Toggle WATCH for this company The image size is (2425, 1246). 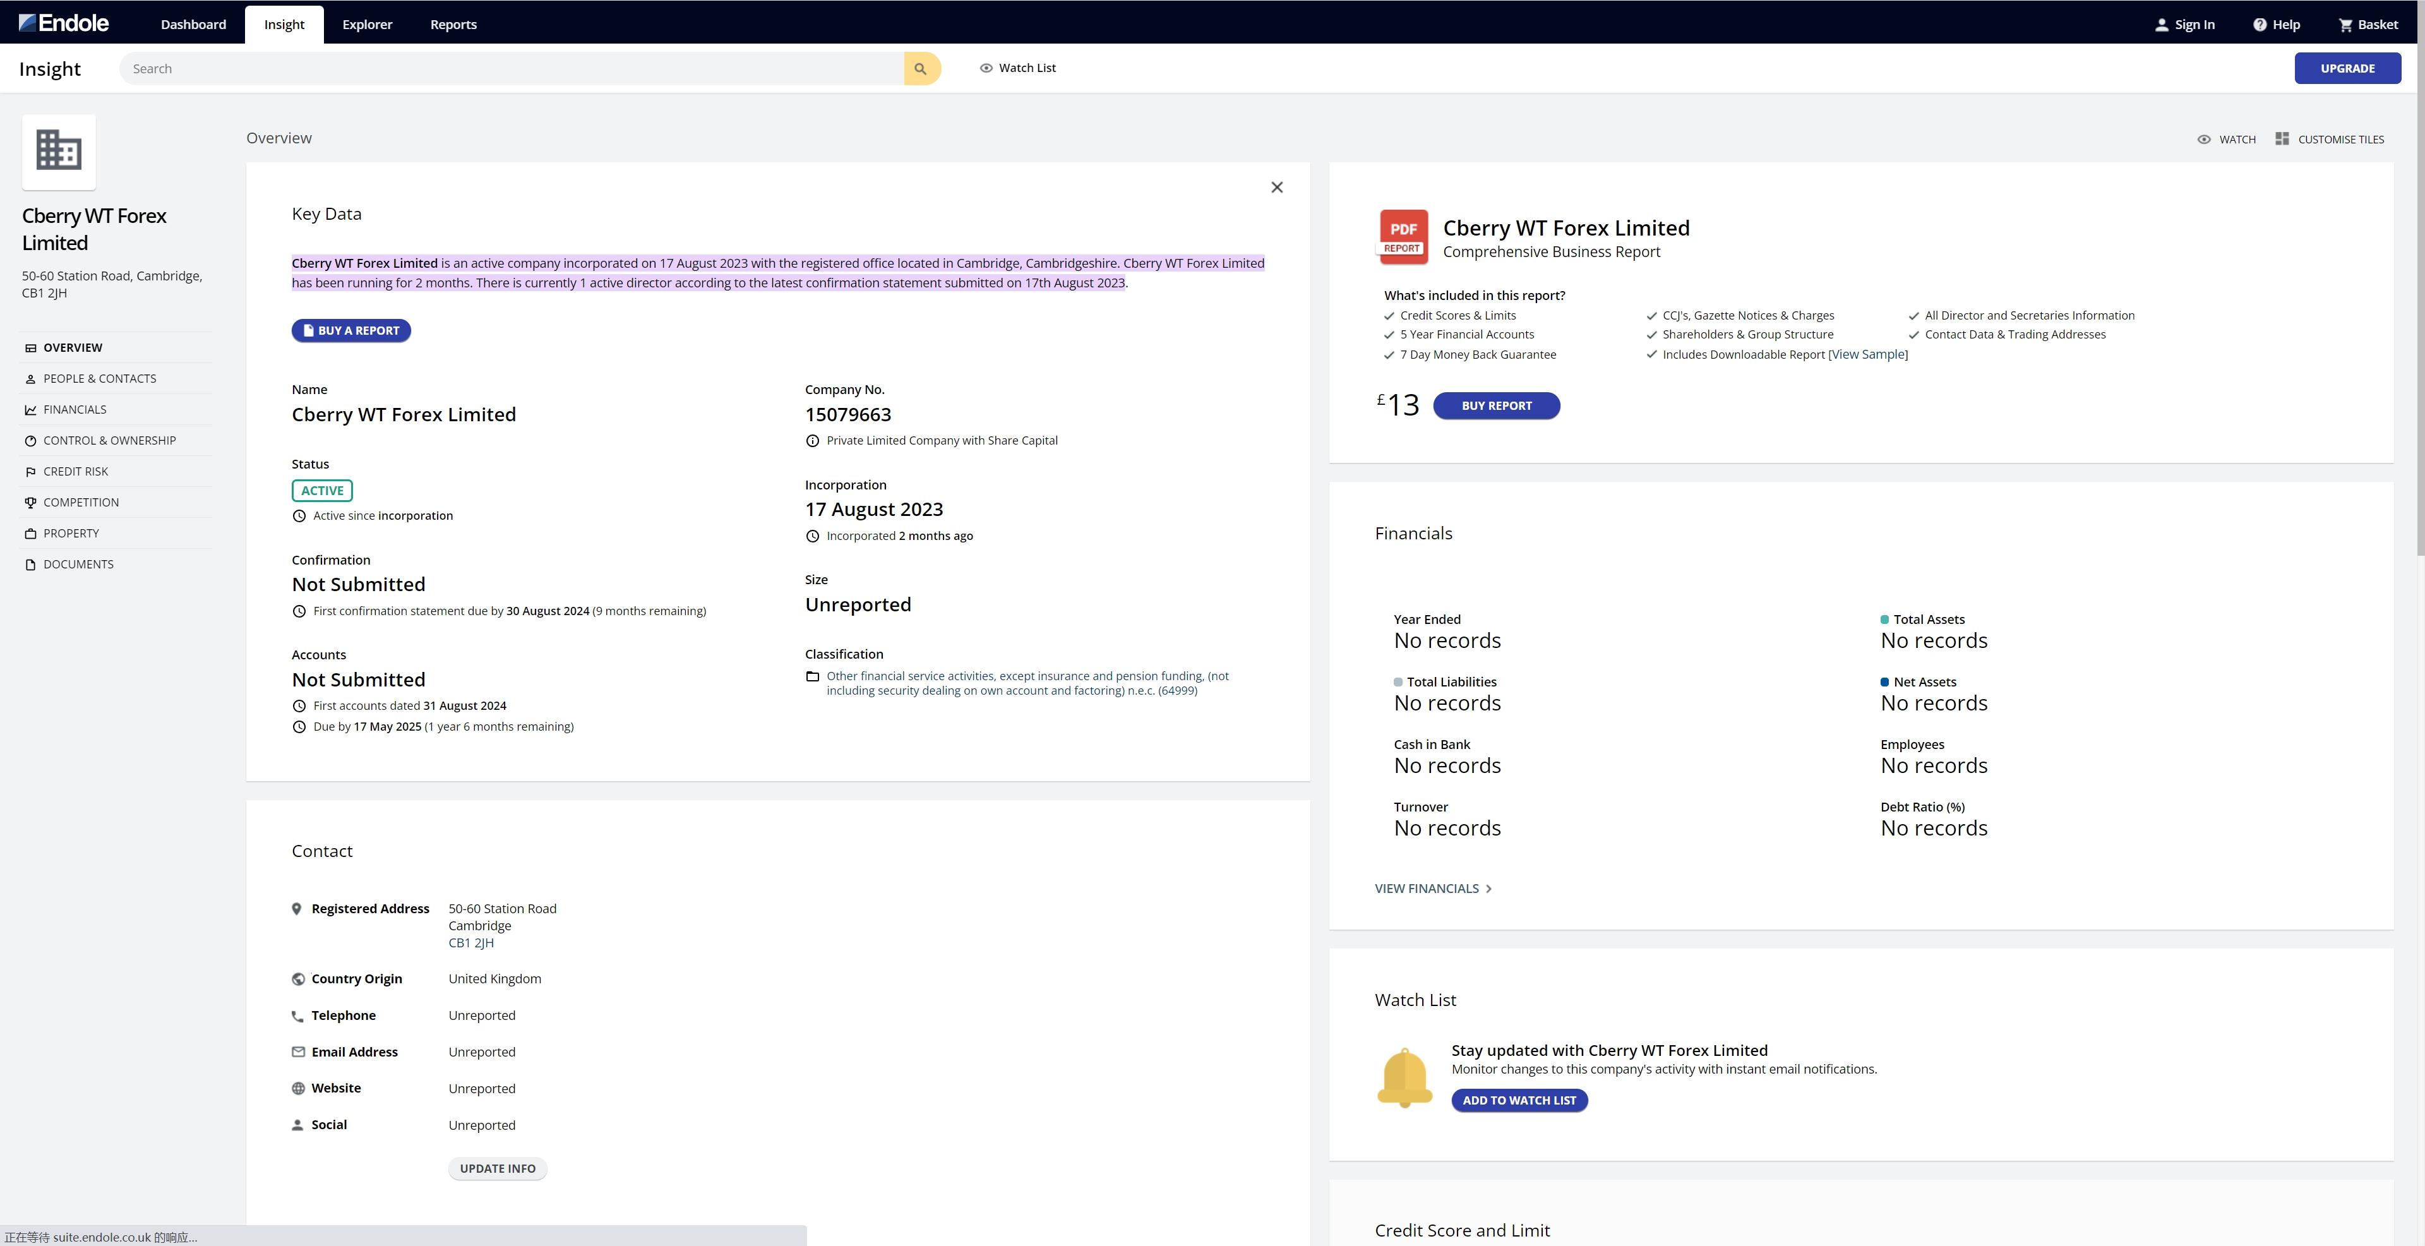click(2226, 140)
